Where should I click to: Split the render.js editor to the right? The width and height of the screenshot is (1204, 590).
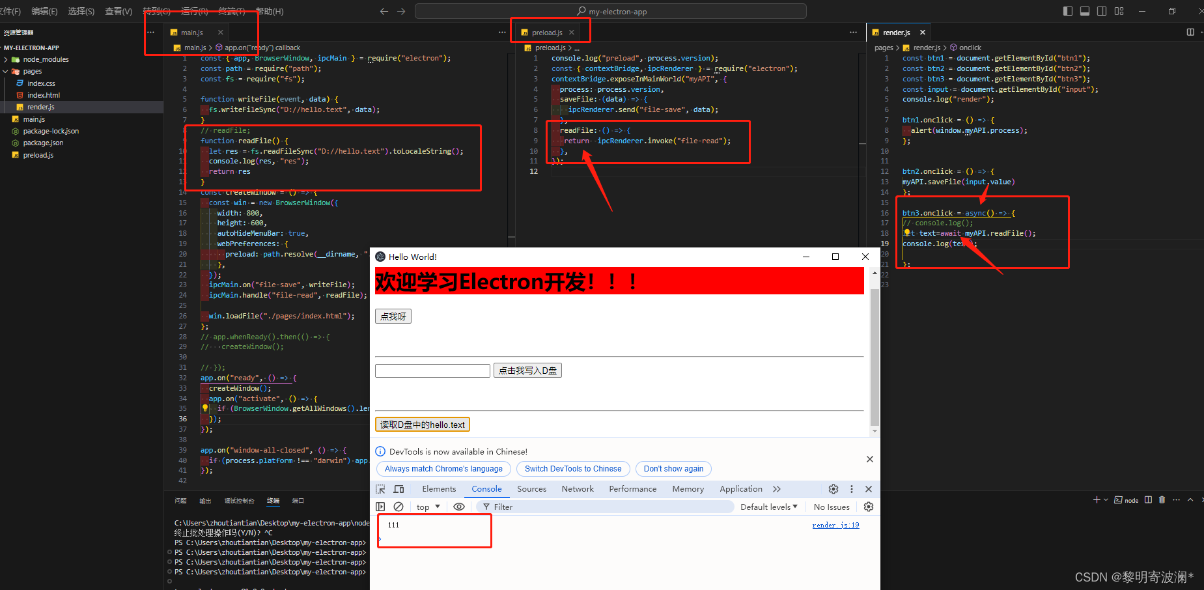pos(1190,32)
